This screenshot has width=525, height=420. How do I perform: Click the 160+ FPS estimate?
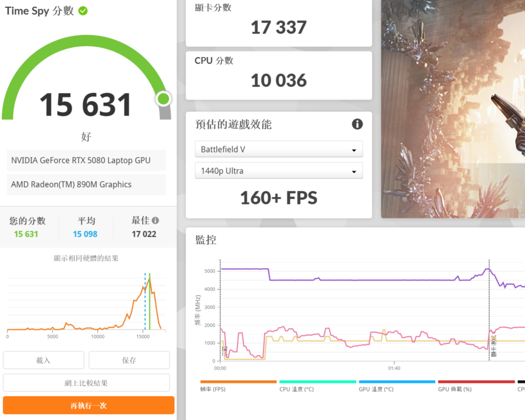click(x=278, y=198)
